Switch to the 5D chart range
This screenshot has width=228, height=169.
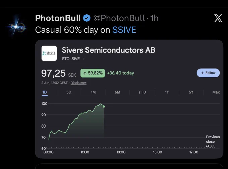tap(69, 92)
